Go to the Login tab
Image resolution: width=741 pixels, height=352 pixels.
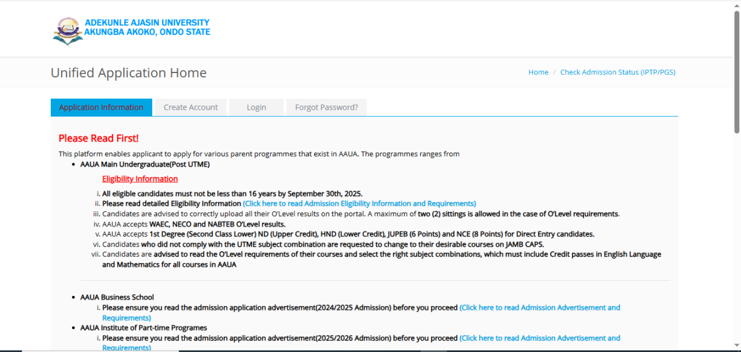point(256,107)
